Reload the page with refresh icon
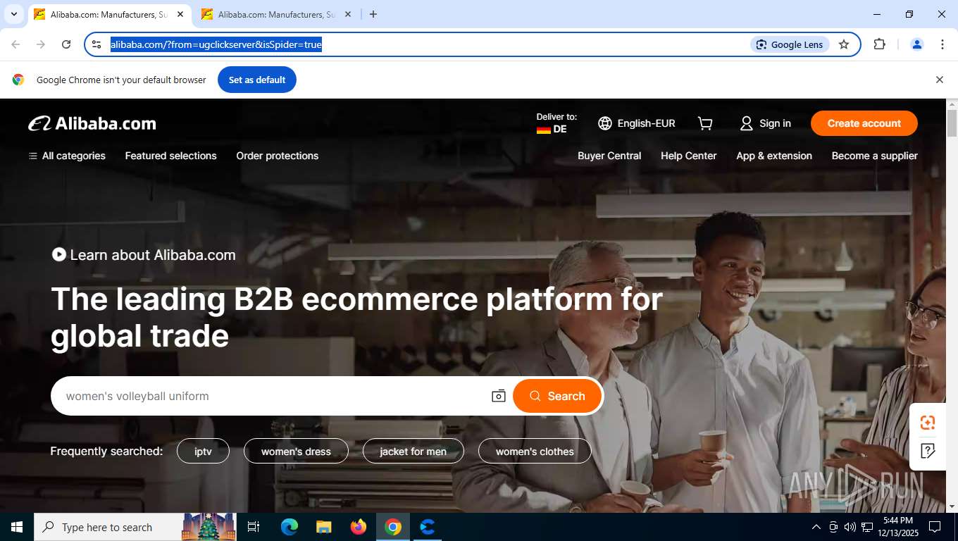 (x=66, y=44)
